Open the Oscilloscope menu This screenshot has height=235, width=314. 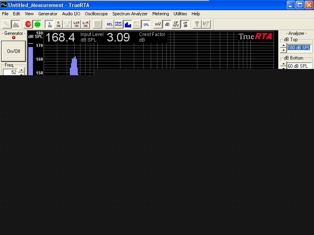pyautogui.click(x=96, y=14)
